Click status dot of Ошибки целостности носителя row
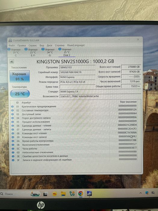 (x=13, y=156)
